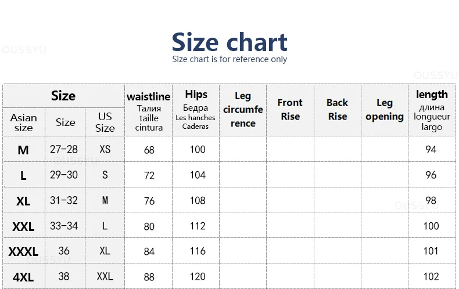459x289 pixels.
Task: Click the Size chart title
Action: [229, 42]
